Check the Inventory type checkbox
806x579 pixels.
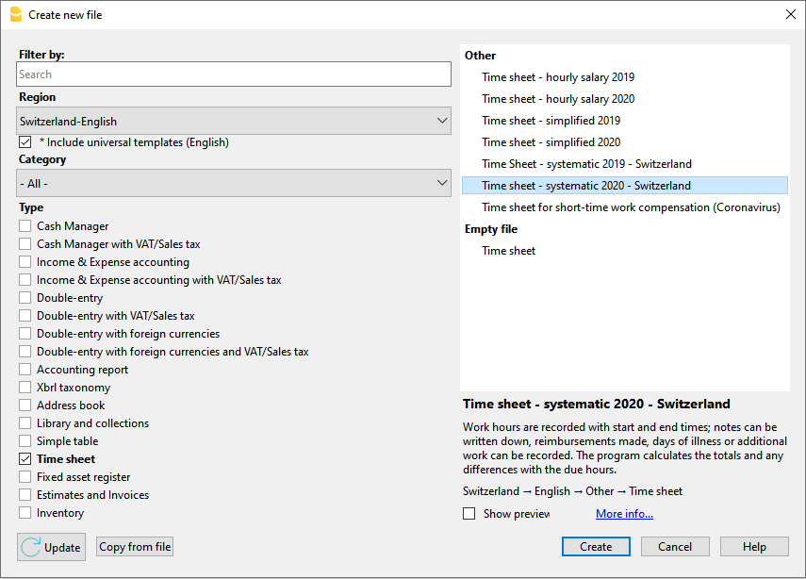point(25,513)
